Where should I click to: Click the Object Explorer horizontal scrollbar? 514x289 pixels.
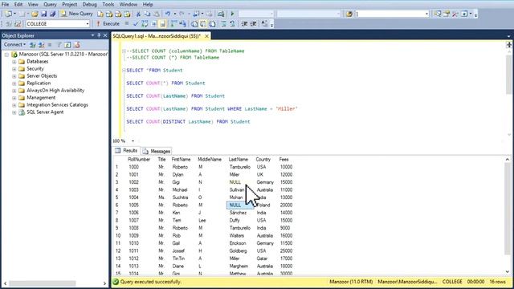(x=43, y=283)
